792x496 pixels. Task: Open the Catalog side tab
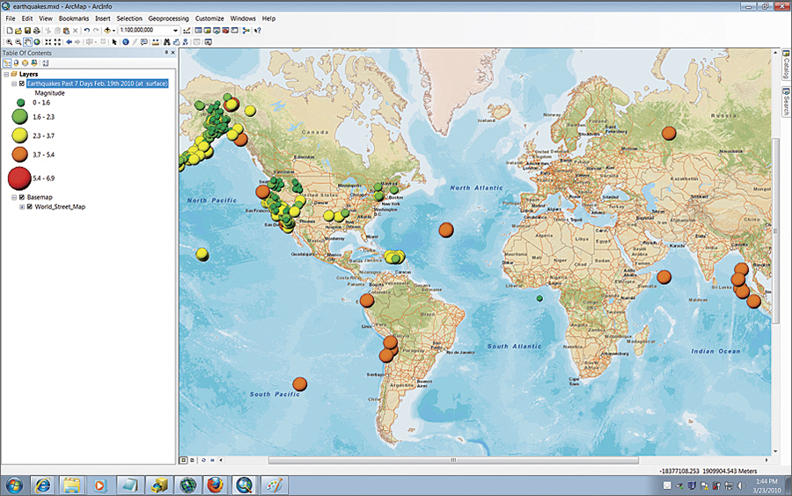pos(784,67)
